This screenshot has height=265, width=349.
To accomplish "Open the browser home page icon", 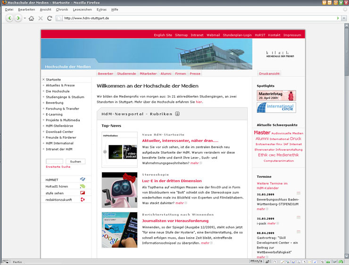I will [32, 18].
